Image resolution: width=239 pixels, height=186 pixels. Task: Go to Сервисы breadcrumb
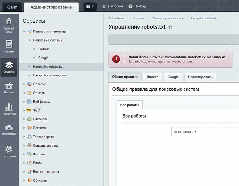139,18
